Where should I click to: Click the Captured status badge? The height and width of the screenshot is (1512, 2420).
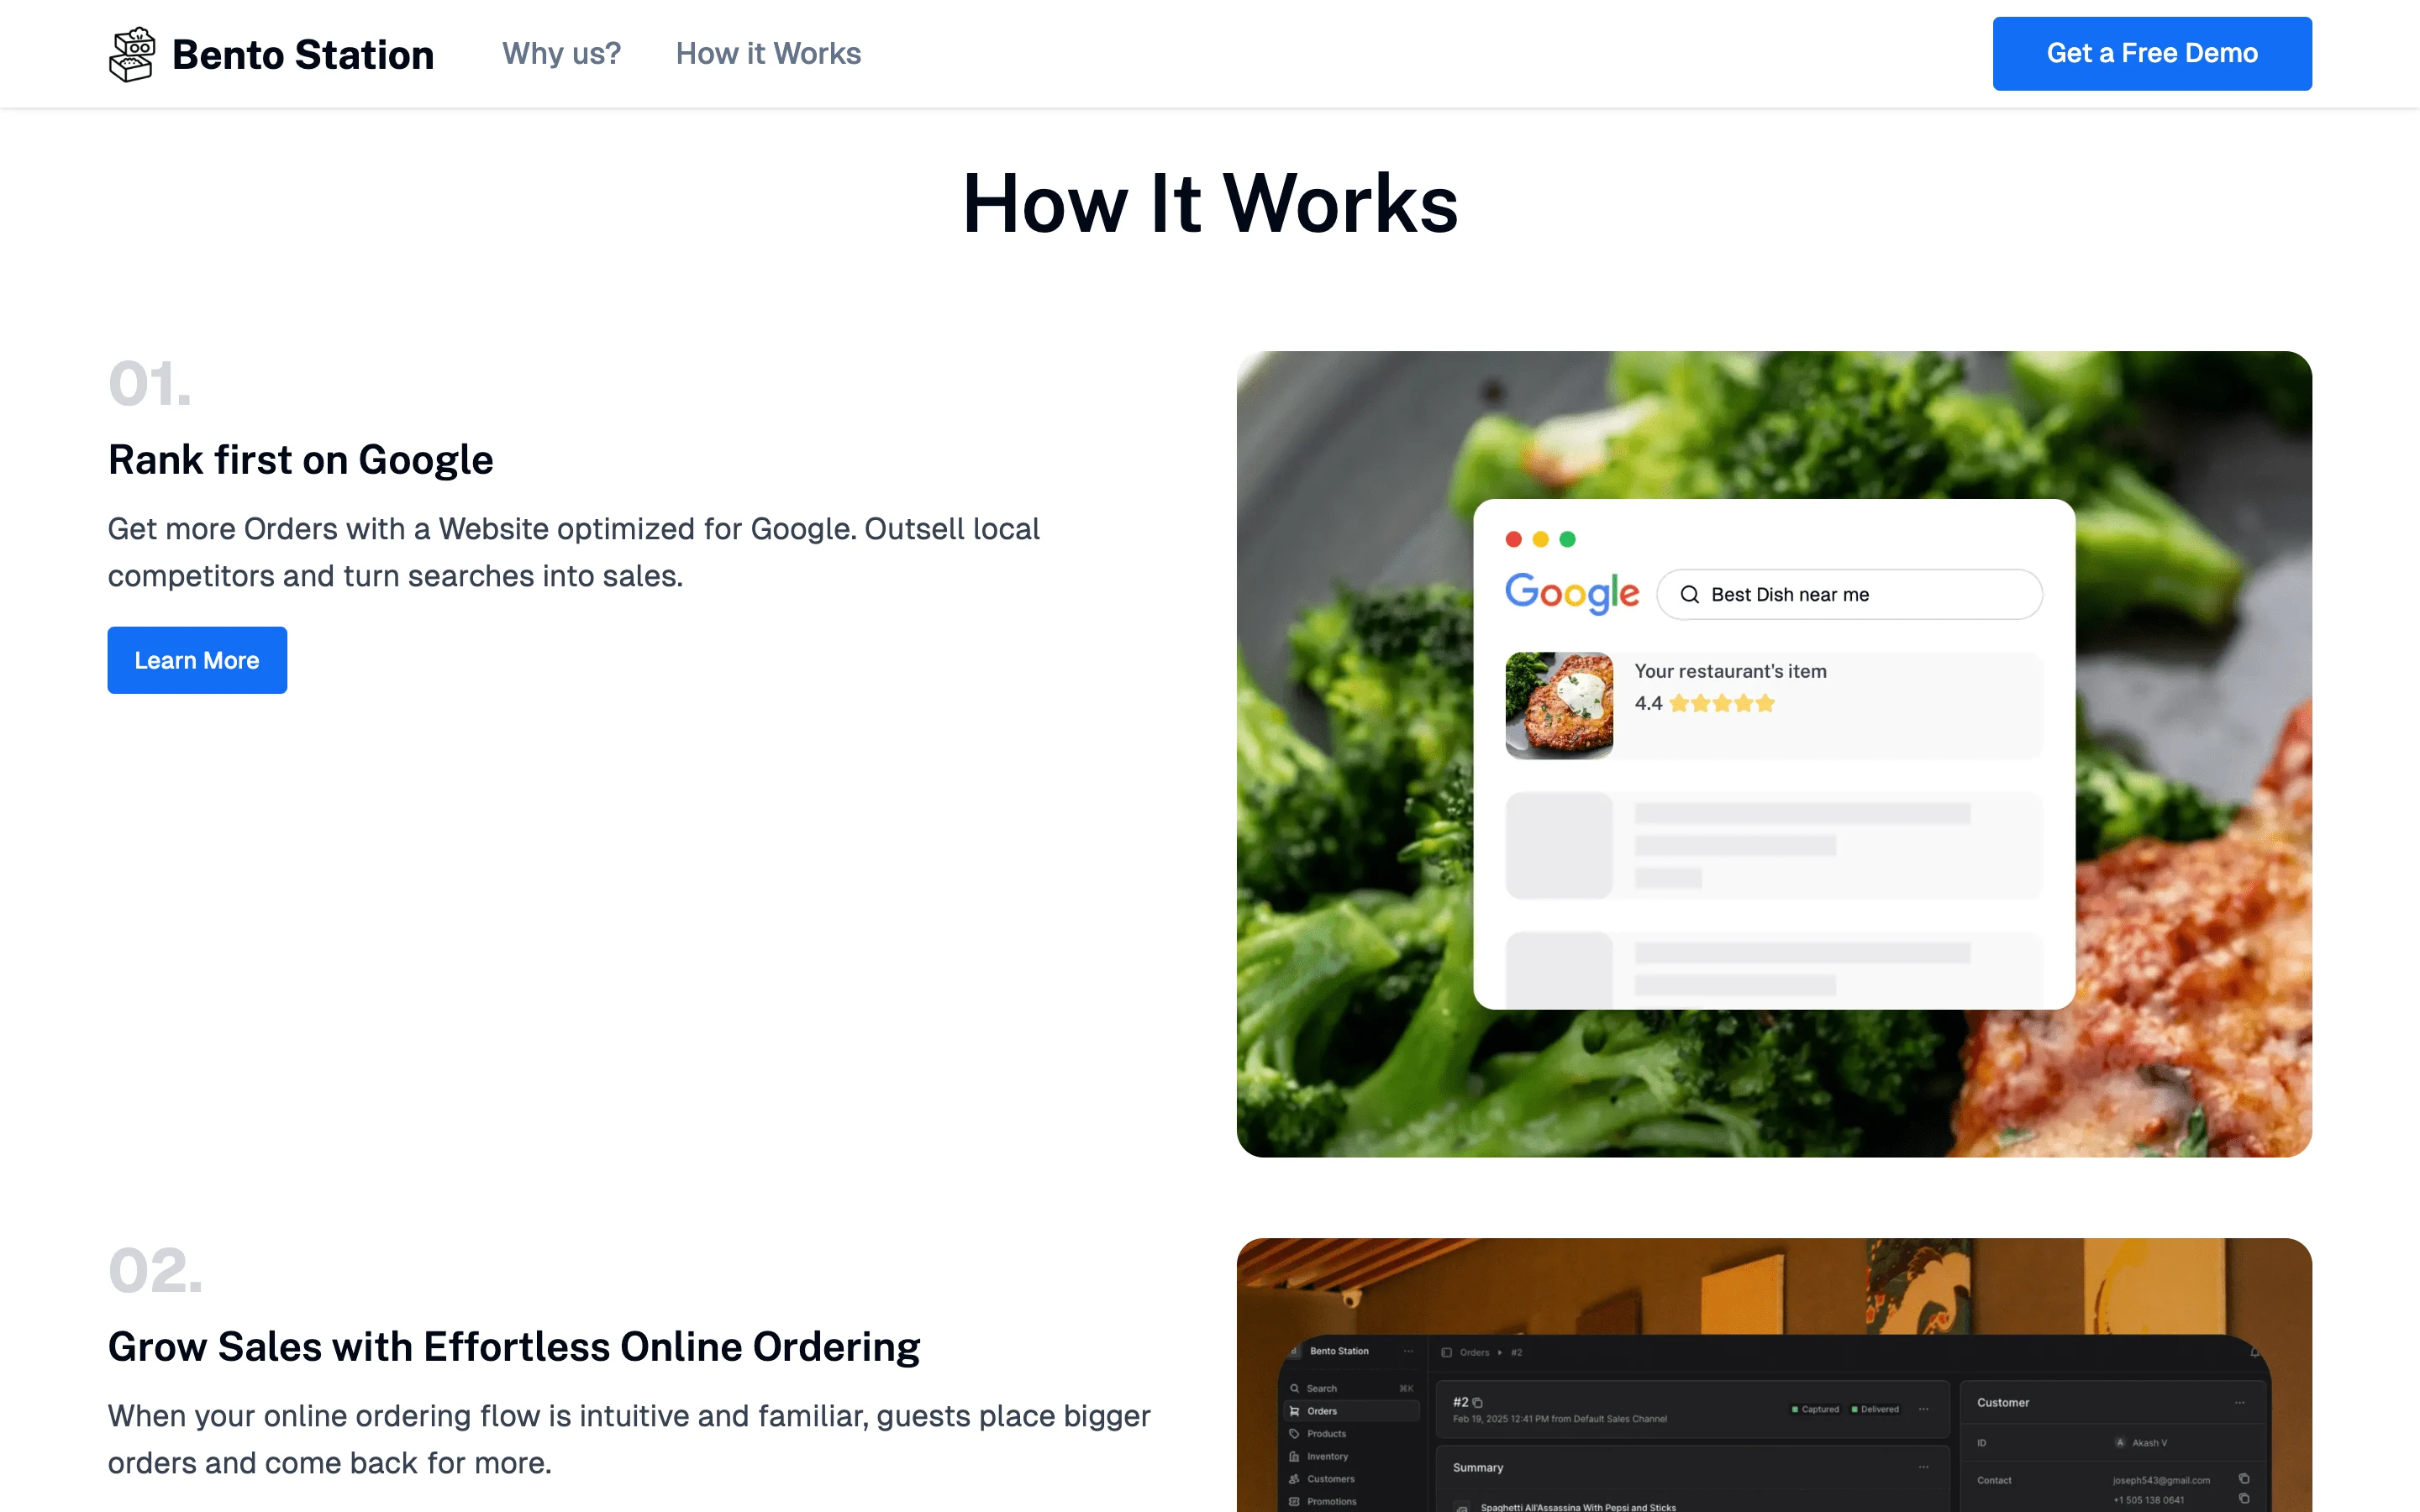pos(1815,1409)
